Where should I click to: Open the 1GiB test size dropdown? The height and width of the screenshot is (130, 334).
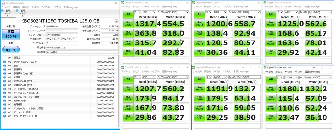click(149, 12)
